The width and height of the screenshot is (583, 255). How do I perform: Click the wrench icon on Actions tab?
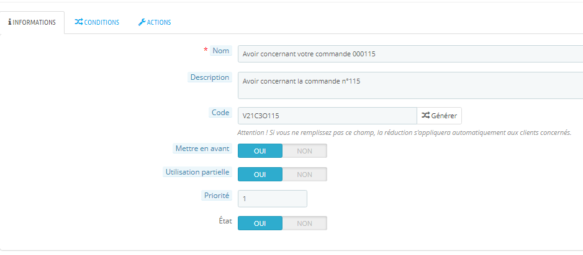(x=142, y=22)
